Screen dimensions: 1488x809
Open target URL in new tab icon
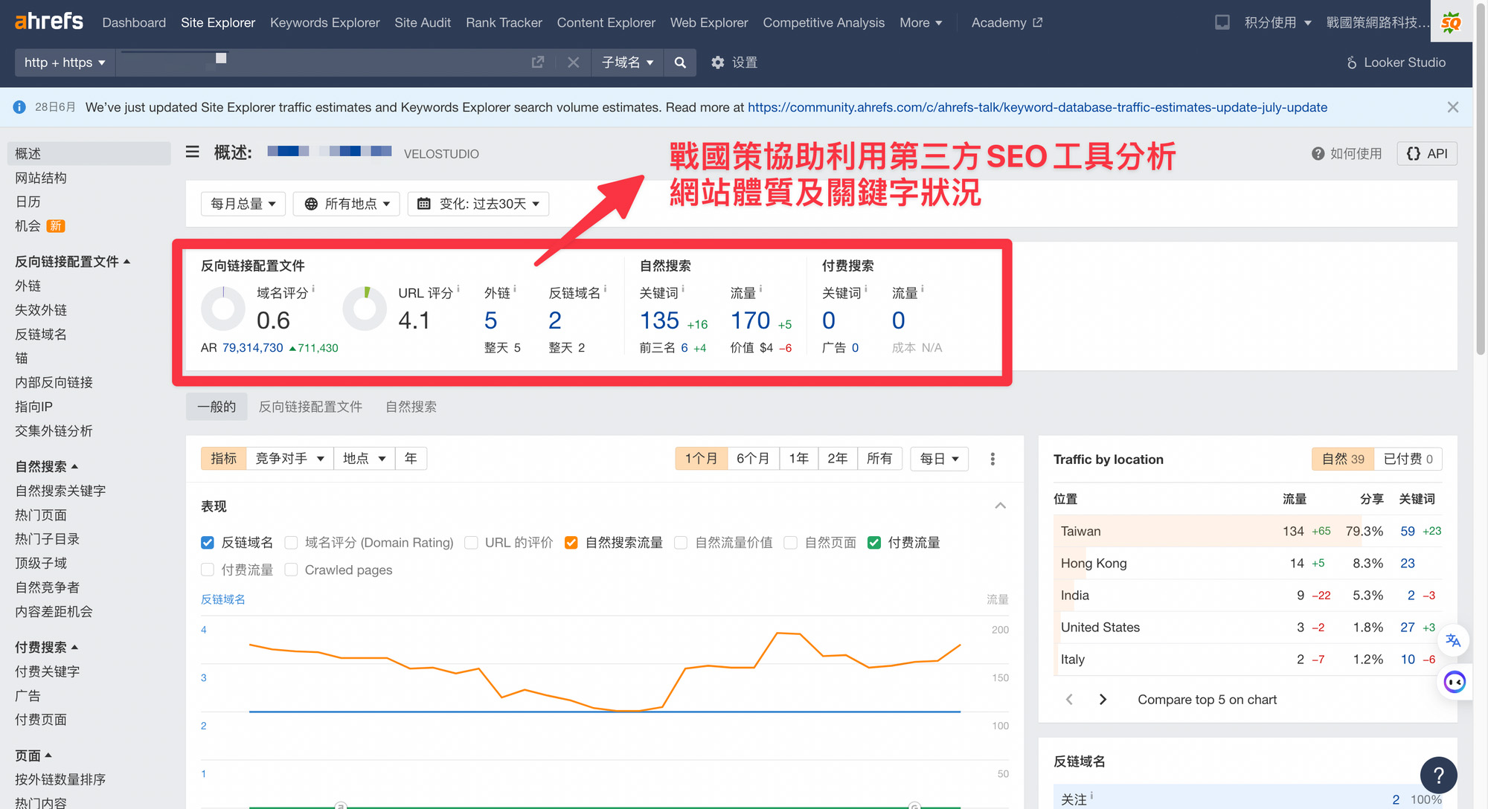pyautogui.click(x=538, y=62)
